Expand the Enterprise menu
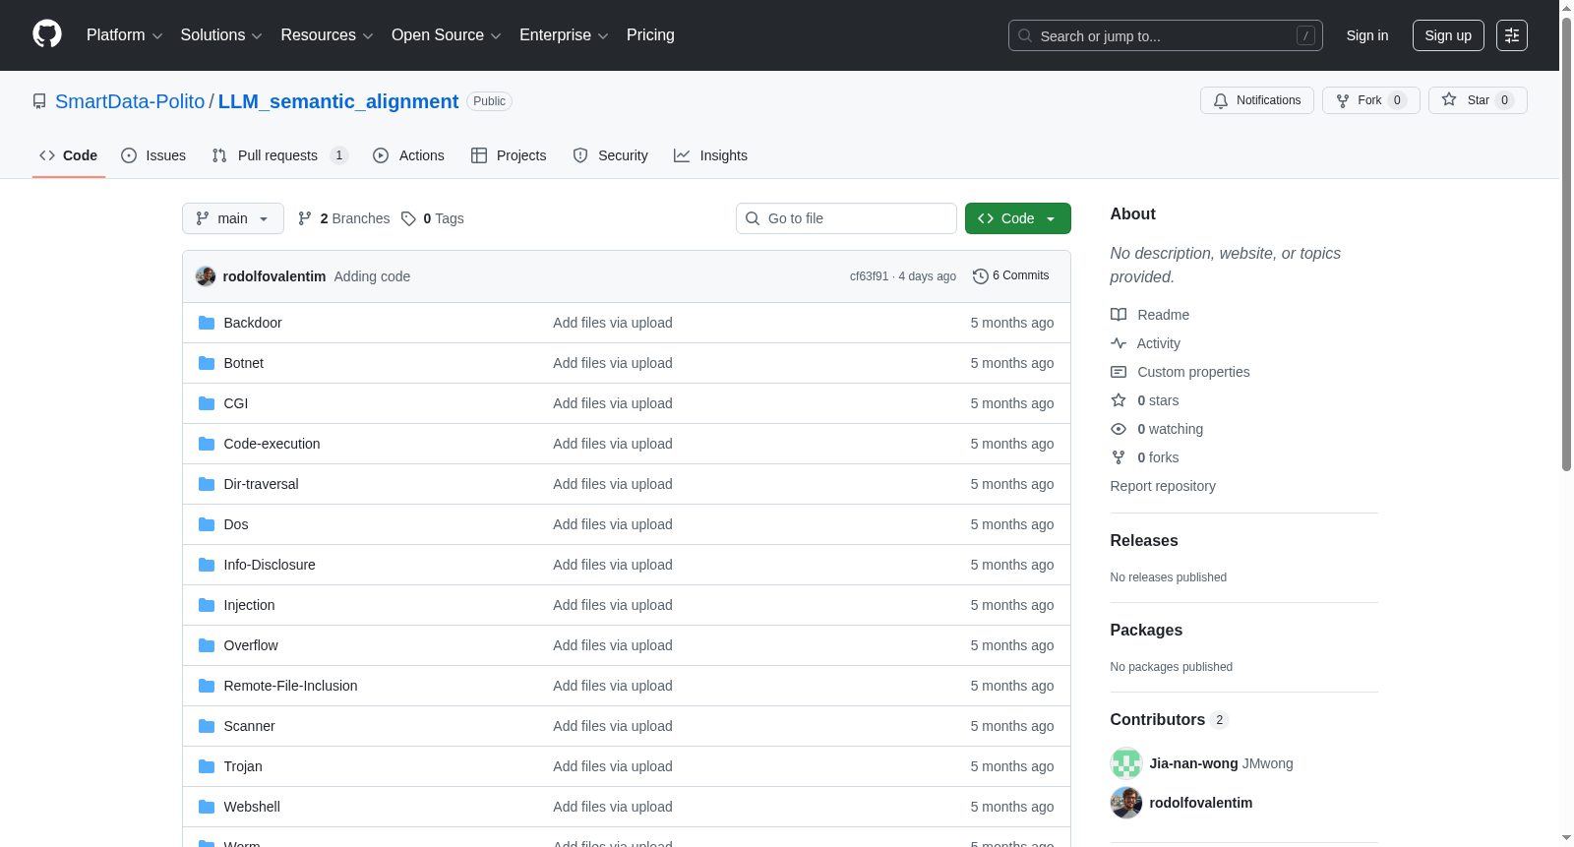 coord(564,35)
